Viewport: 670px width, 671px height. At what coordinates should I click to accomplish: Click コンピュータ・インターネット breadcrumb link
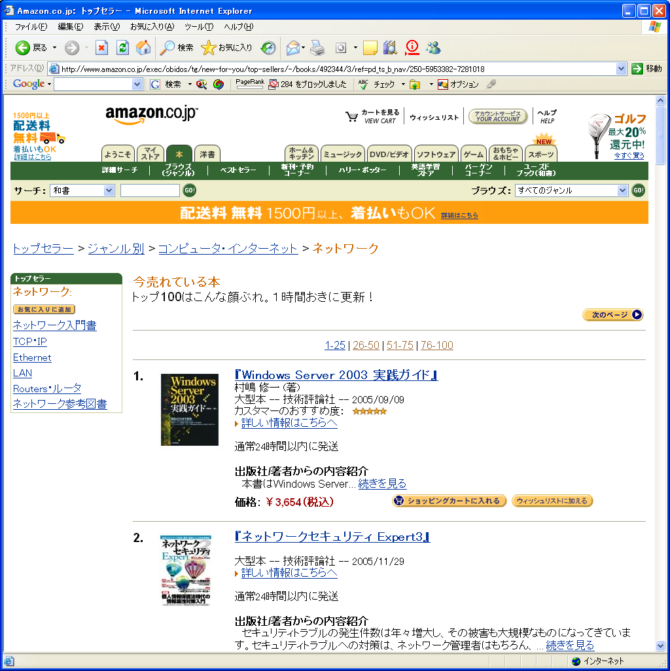tap(228, 248)
